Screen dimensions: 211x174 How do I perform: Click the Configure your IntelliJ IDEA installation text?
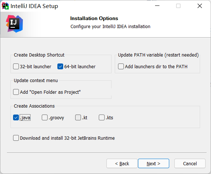[x=110, y=27]
